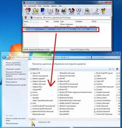Click the Extract To icon in WinRAR
The image size is (122, 128).
pyautogui.click(x=35, y=11)
